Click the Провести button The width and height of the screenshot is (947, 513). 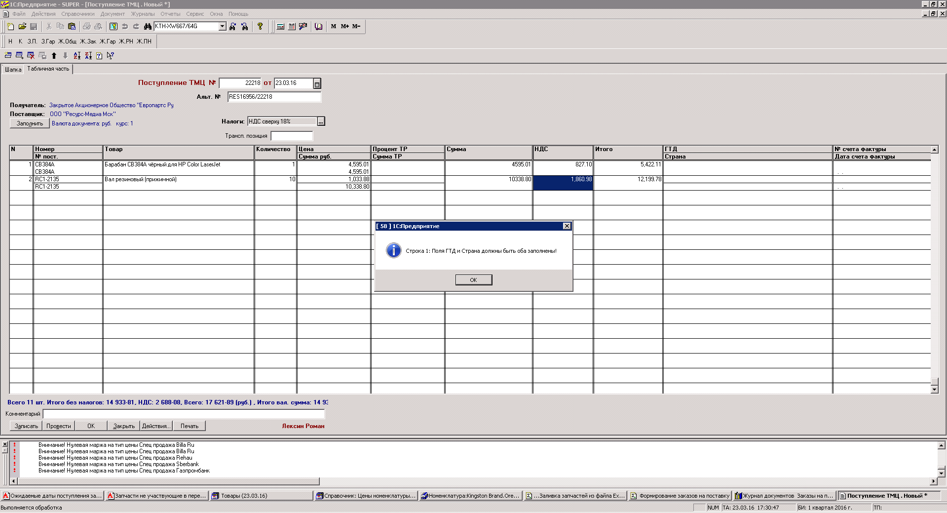[58, 426]
